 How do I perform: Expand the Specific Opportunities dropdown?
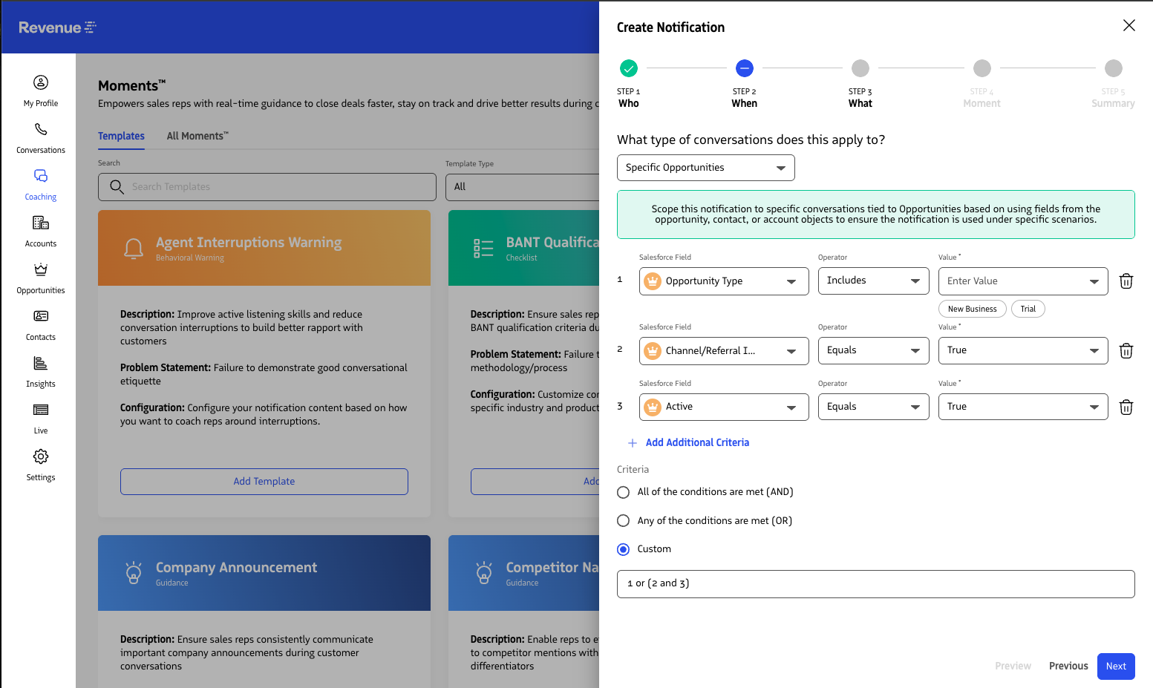click(705, 168)
